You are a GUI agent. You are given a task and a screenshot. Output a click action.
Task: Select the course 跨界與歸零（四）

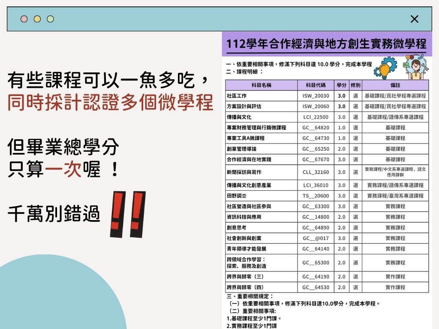coord(246,287)
